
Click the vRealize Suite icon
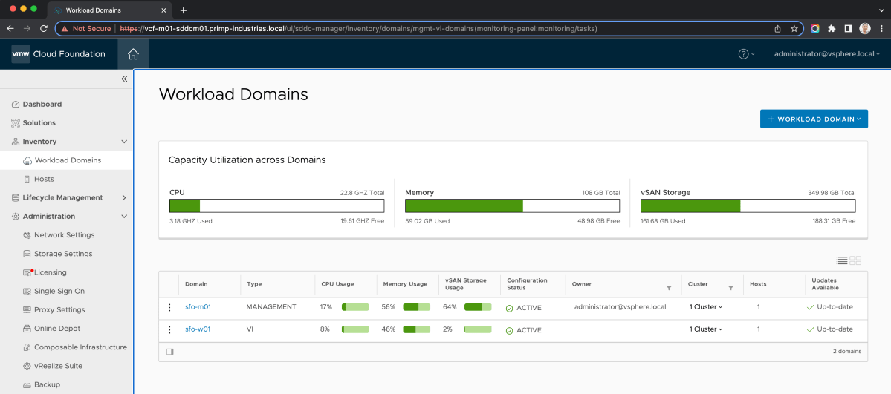click(27, 367)
